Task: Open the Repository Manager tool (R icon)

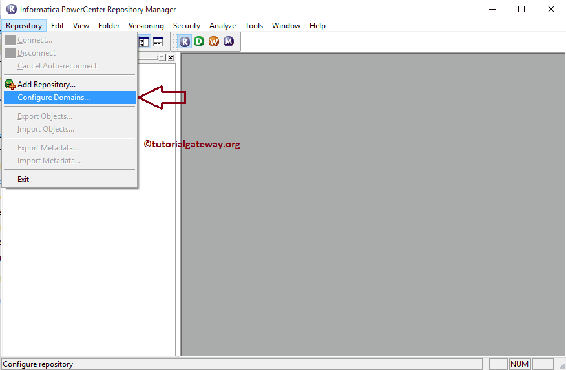Action: pyautogui.click(x=184, y=42)
